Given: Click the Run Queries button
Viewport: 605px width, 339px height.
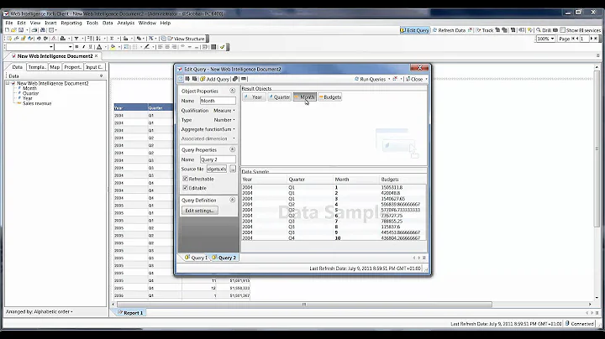Looking at the screenshot, I should coord(370,79).
